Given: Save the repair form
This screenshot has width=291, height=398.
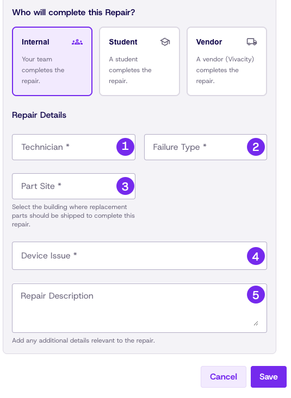Looking at the screenshot, I should [x=269, y=377].
